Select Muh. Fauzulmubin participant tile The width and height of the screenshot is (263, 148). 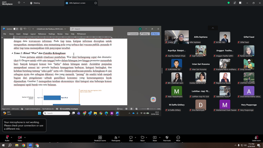point(177,92)
